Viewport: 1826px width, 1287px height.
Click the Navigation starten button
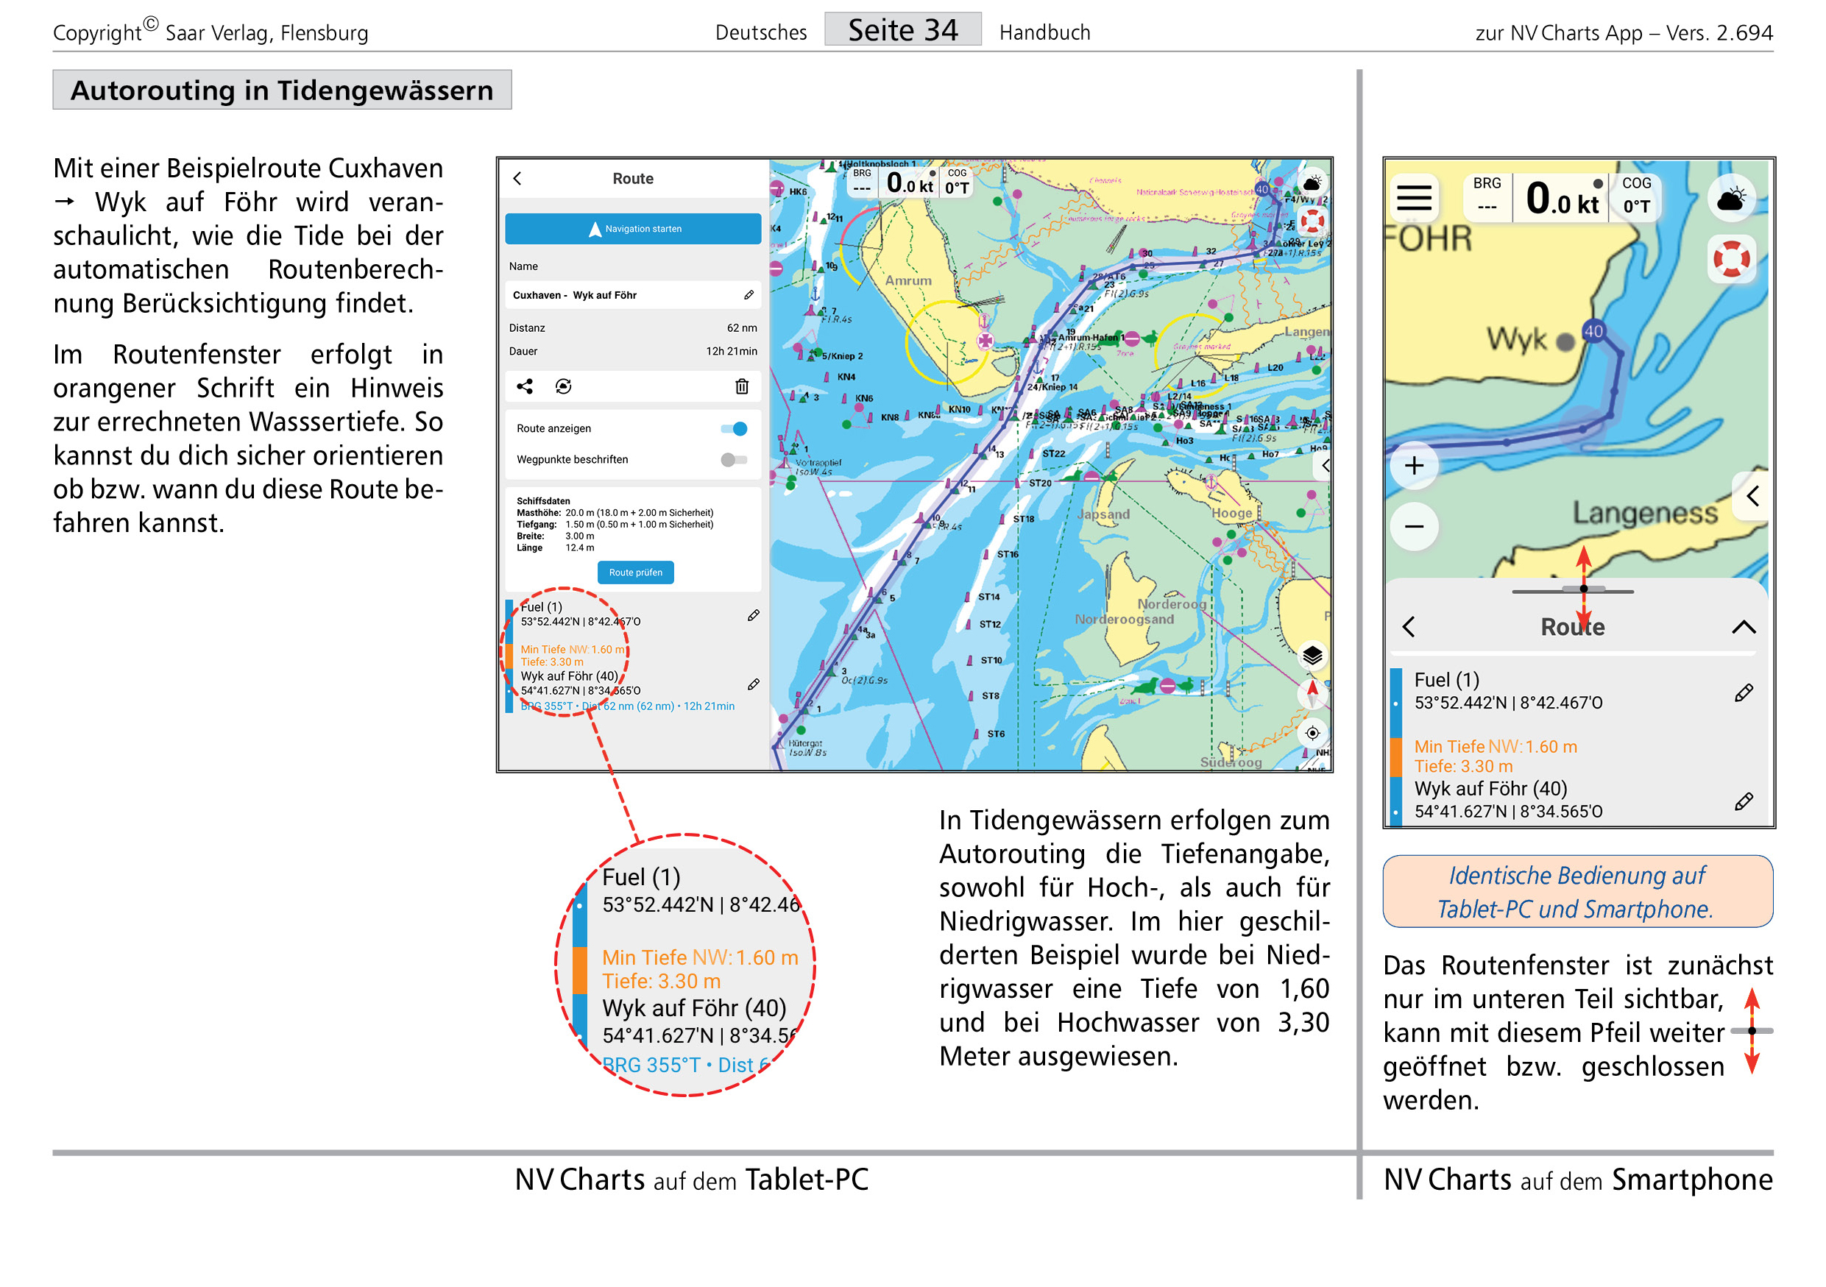(633, 228)
